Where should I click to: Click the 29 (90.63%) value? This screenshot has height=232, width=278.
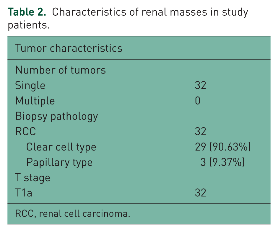[223, 147]
